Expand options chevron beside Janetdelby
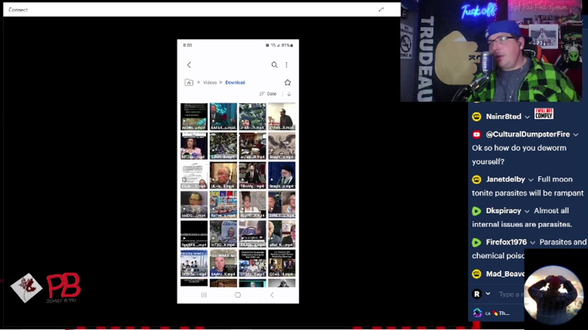588x330 pixels. point(531,180)
